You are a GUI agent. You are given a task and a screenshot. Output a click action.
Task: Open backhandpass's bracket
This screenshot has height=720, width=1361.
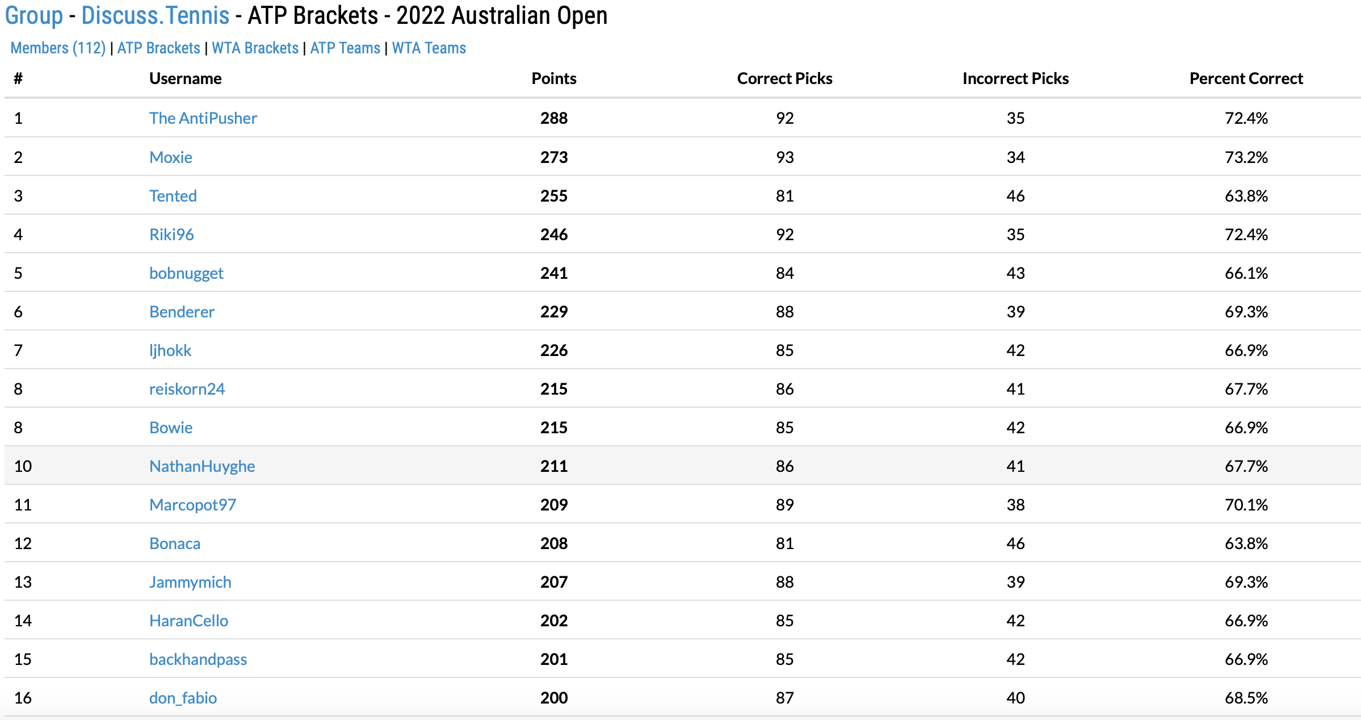[198, 659]
